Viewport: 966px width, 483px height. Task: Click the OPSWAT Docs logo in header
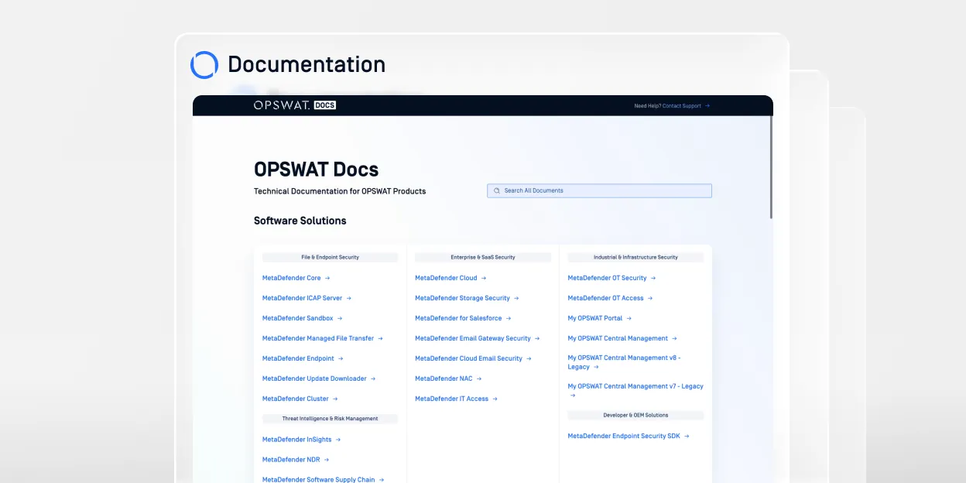(294, 105)
